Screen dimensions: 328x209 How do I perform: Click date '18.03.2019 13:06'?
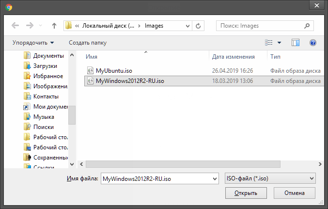(x=233, y=81)
